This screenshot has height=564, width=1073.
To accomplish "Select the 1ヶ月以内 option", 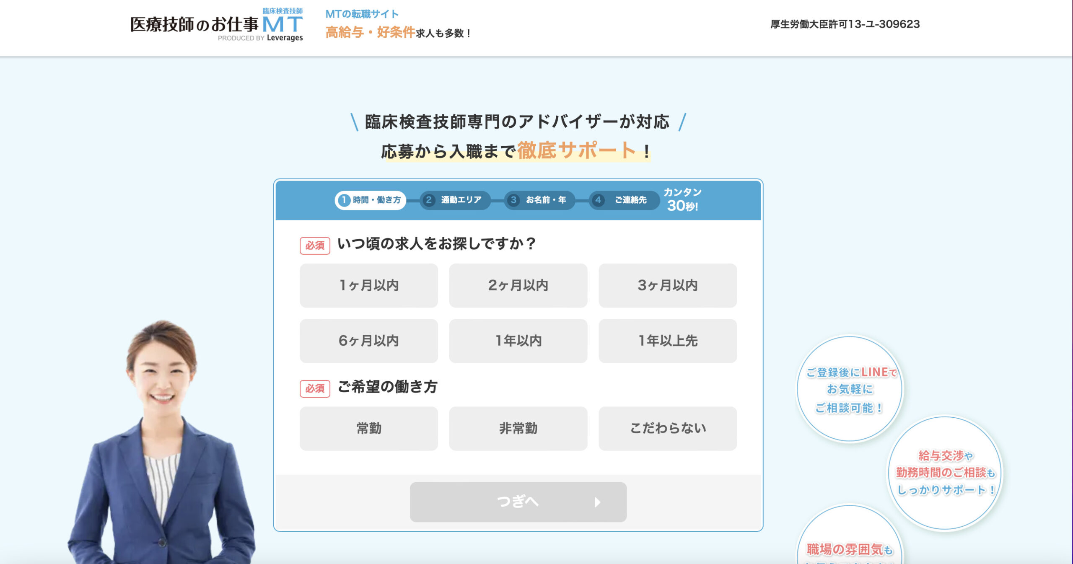I will pos(368,285).
